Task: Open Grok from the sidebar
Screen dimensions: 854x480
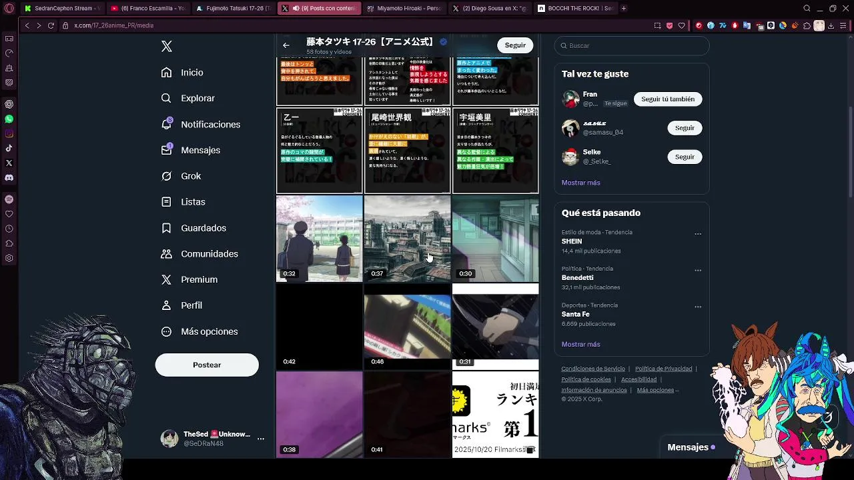Action: click(181, 176)
